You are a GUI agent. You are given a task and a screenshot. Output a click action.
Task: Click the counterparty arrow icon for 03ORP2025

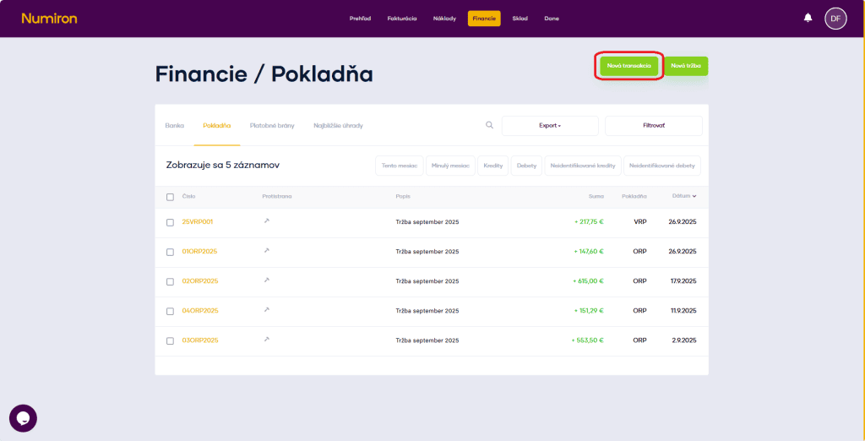266,340
